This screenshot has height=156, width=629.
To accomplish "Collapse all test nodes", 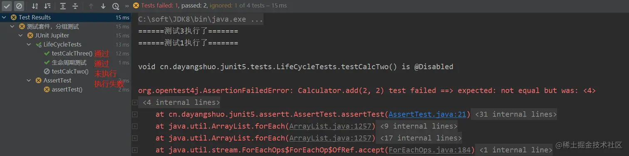I will click(x=75, y=6).
